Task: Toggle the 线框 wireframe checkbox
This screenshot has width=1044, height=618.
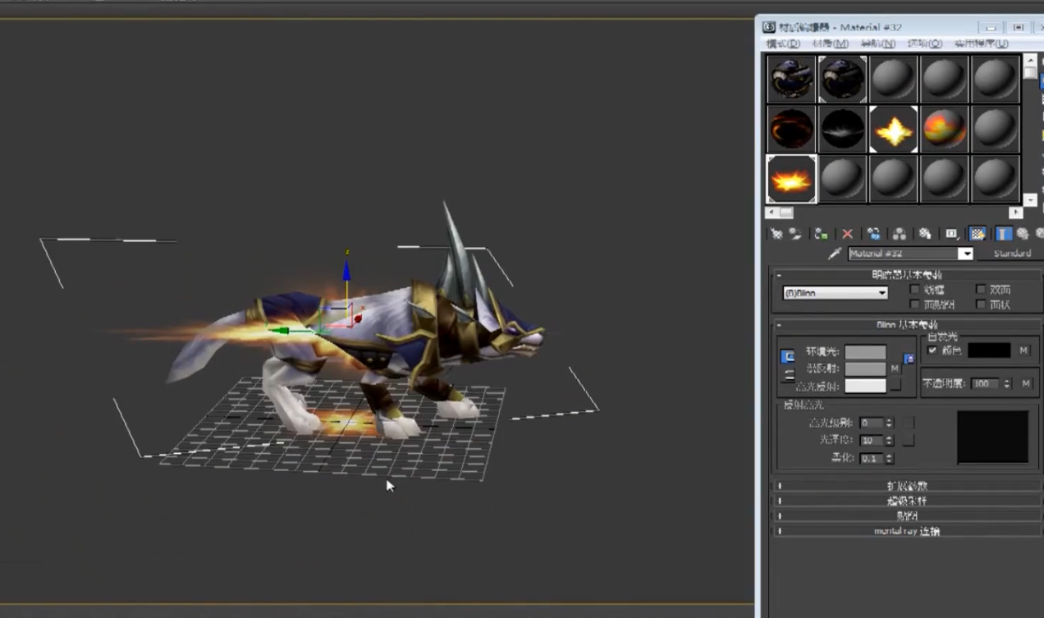Action: pos(915,290)
